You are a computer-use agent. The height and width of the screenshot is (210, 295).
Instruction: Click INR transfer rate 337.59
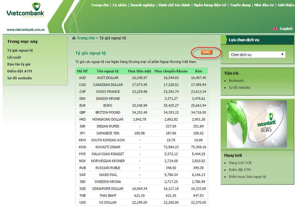click(171, 126)
